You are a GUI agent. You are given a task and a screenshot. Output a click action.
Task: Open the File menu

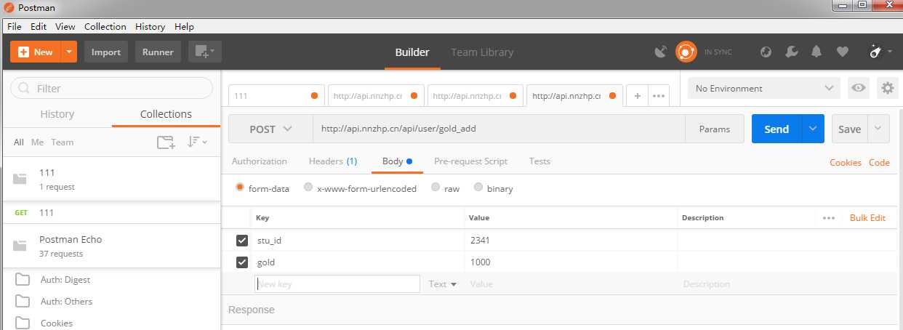[15, 26]
